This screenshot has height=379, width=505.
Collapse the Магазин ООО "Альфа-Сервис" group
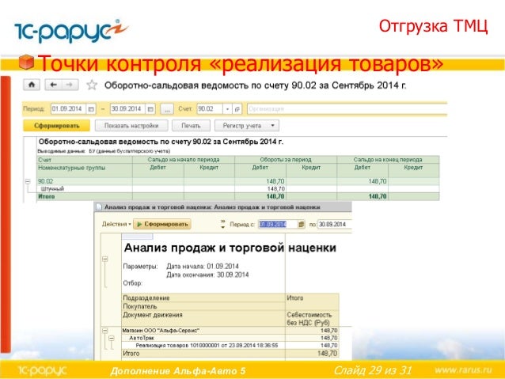(105, 331)
